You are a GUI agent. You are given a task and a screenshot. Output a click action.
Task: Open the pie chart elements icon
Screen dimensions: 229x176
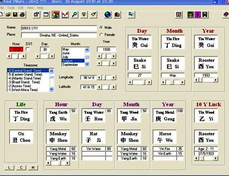(55, 15)
